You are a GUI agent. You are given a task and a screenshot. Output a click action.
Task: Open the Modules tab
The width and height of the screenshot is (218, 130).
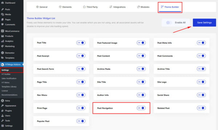(x=143, y=7)
